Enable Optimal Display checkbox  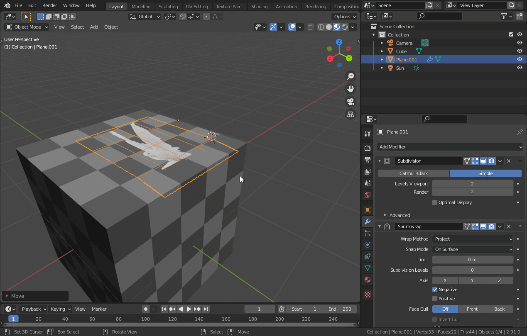(x=435, y=202)
